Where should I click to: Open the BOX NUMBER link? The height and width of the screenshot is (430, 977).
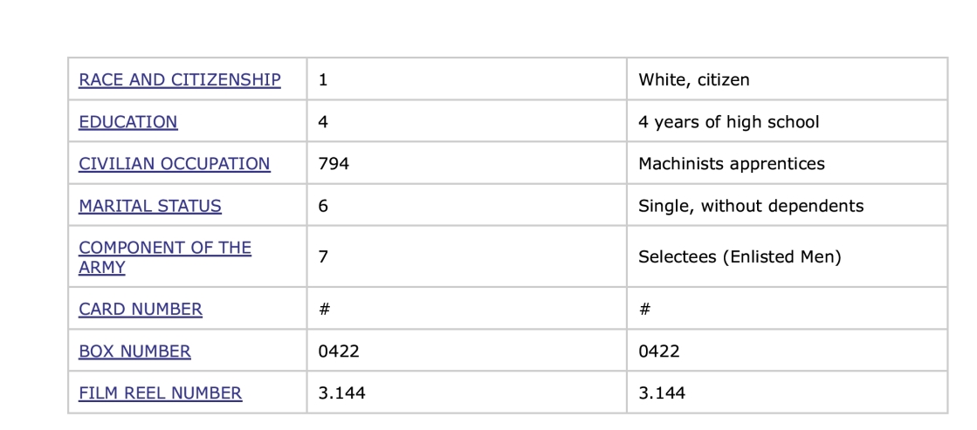134,352
